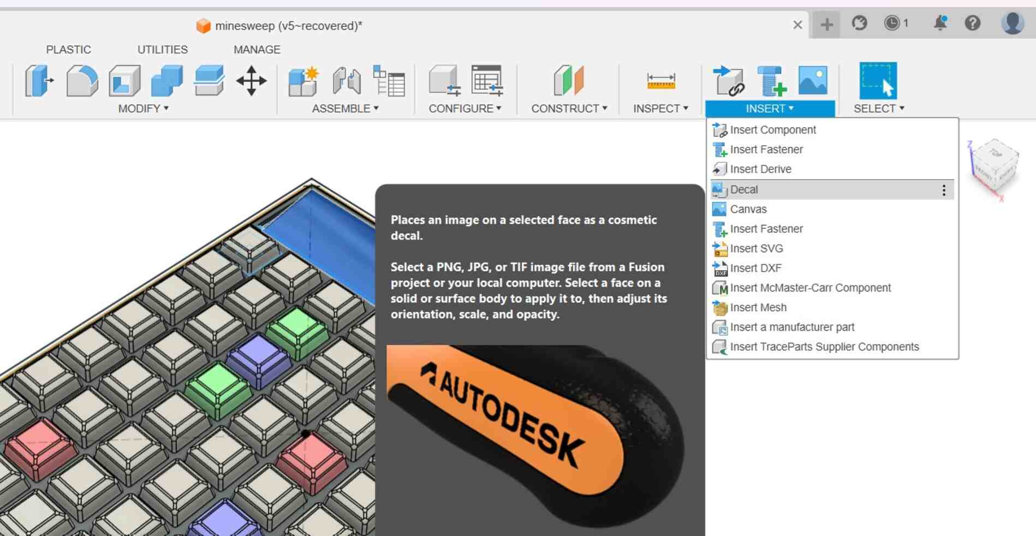Choose Insert SVG menu entry
The height and width of the screenshot is (536, 1036).
[x=832, y=249]
